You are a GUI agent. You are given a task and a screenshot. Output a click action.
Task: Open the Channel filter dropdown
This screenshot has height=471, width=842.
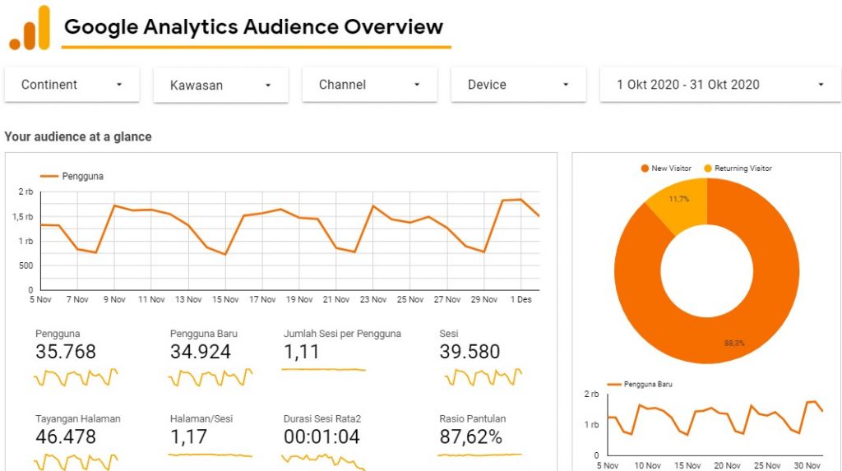(369, 85)
